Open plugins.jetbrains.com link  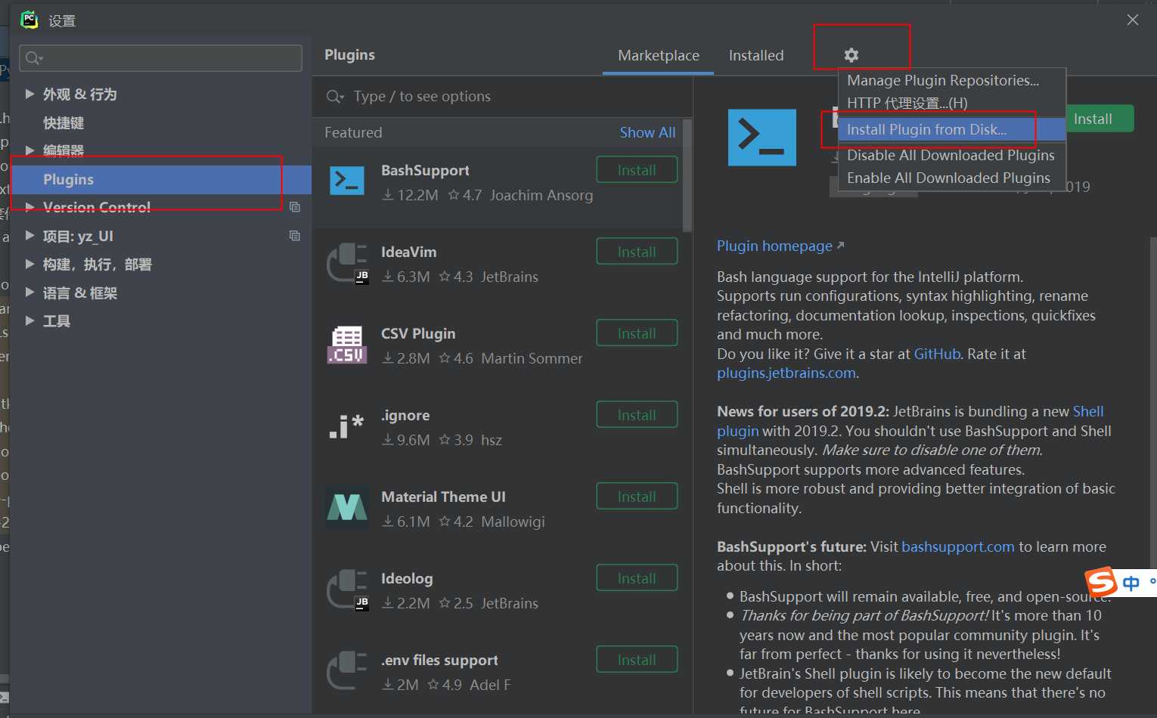point(786,373)
